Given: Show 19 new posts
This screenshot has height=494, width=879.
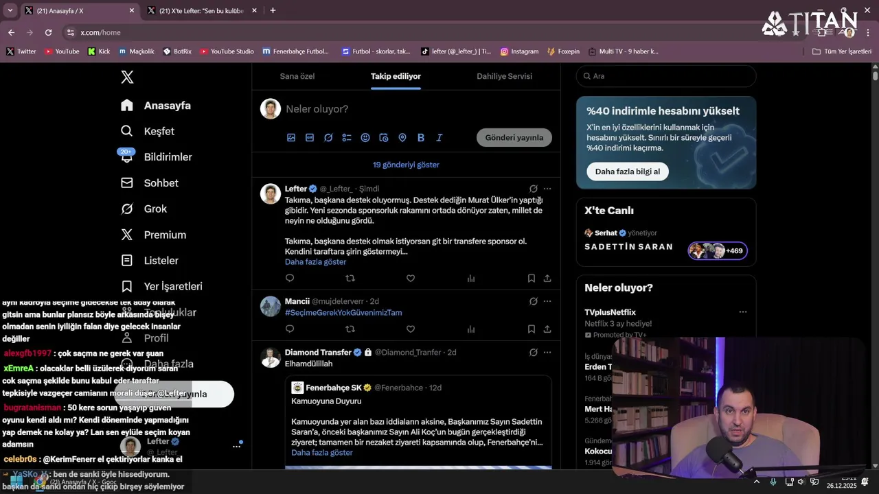Looking at the screenshot, I should 406,165.
